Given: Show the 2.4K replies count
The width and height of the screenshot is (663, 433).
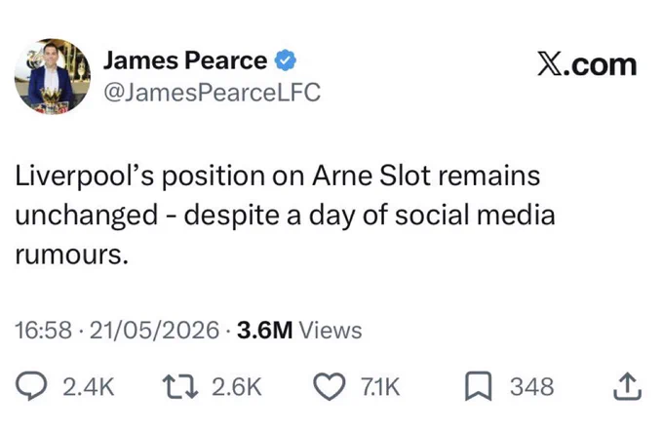Looking at the screenshot, I should (89, 386).
